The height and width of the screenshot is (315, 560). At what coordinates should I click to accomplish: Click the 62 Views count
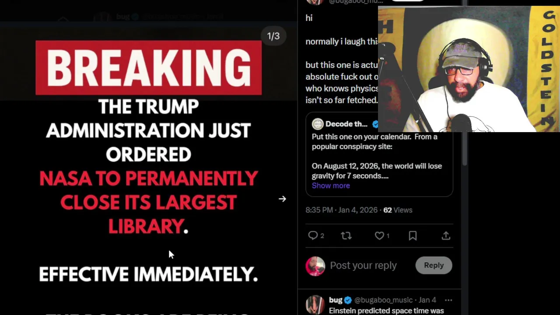click(x=398, y=210)
